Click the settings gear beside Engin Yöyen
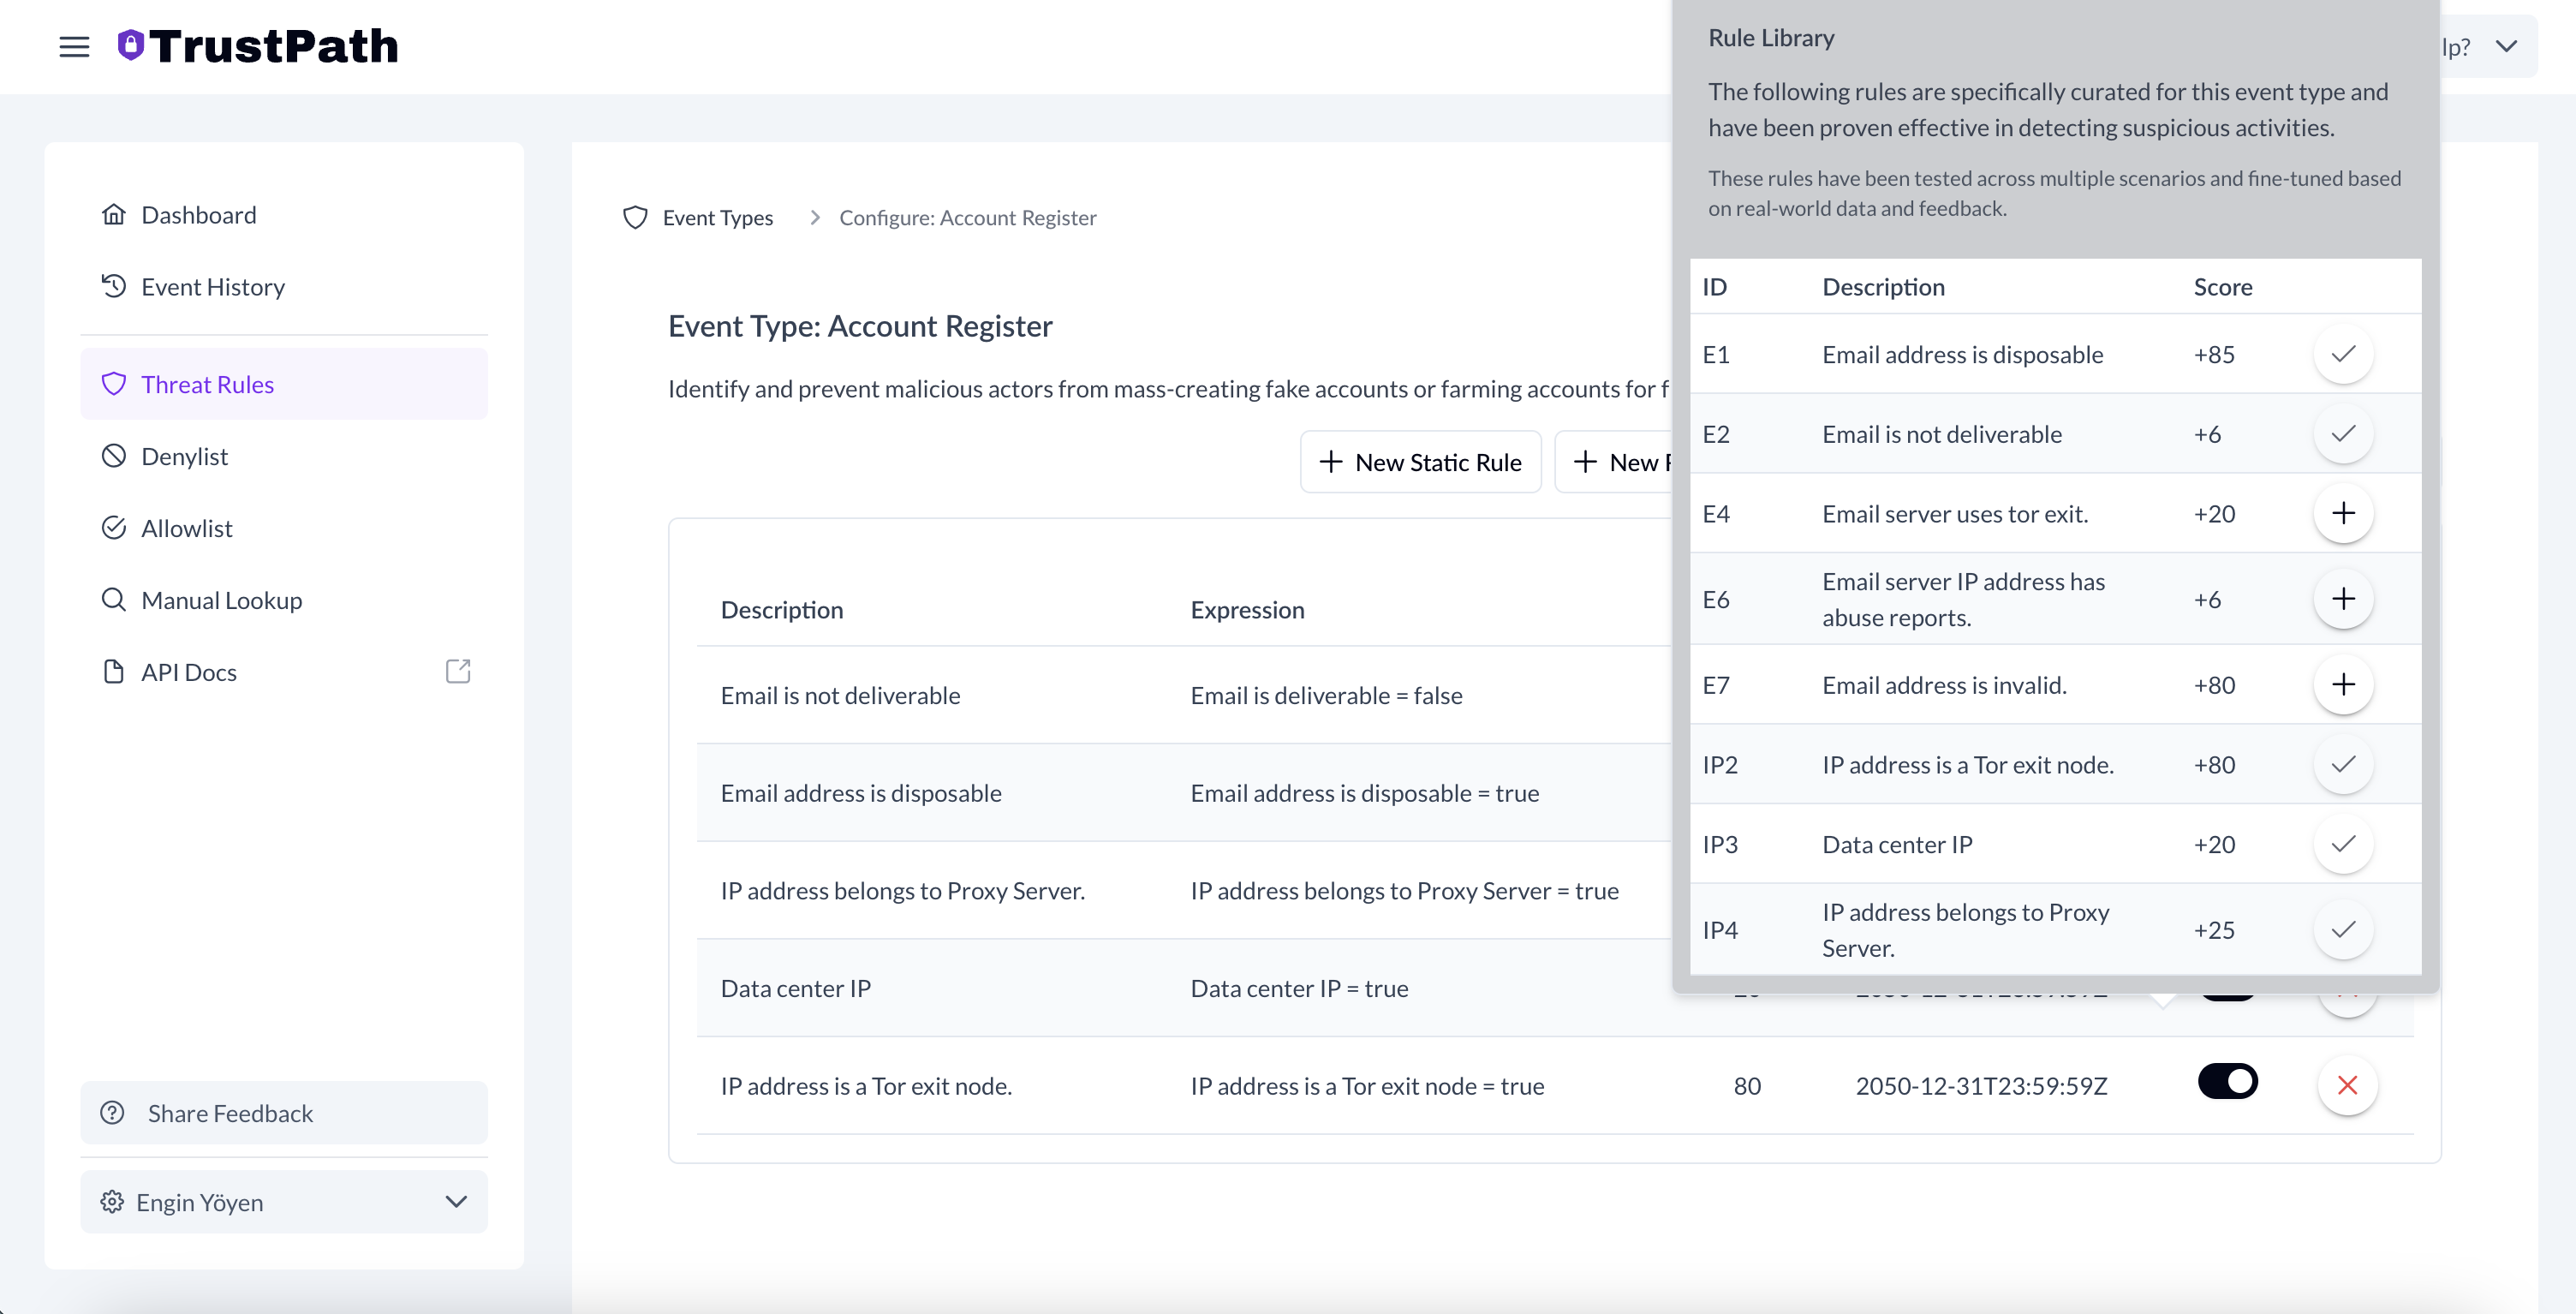The image size is (2576, 1314). pos(112,1202)
